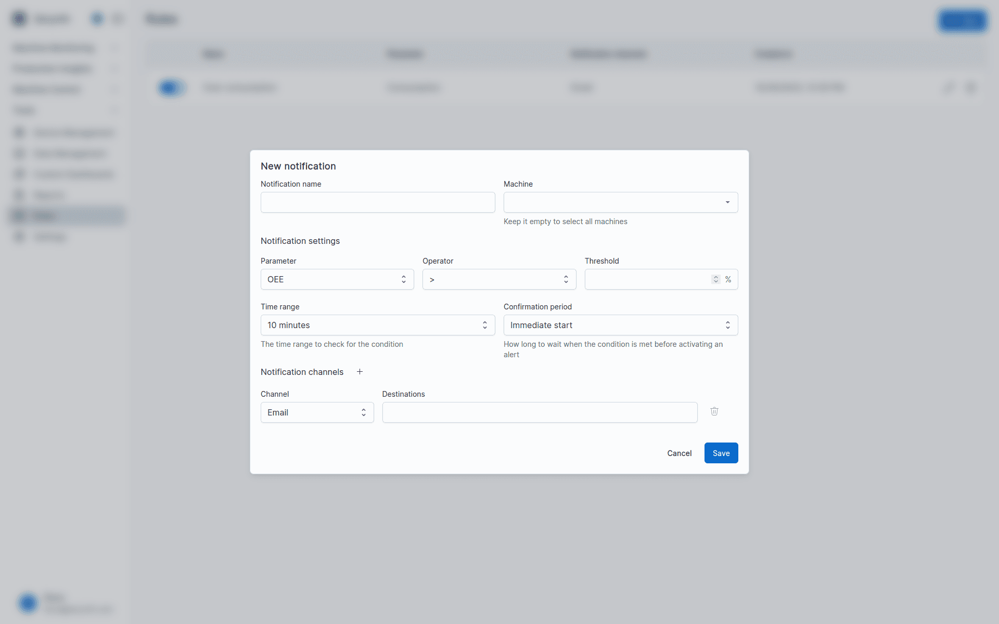Delete the Email channel row with trash icon

tap(714, 411)
